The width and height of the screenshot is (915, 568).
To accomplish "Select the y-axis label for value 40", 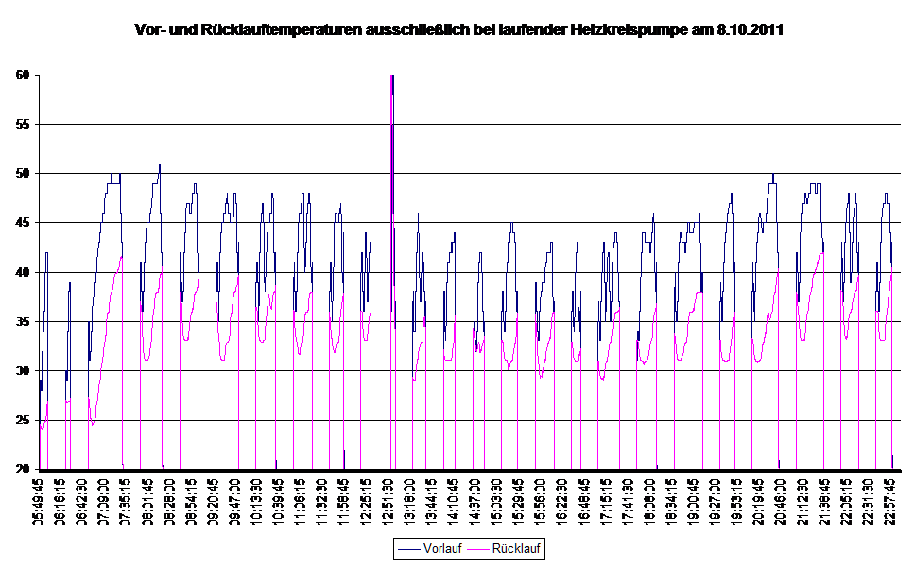I will [26, 272].
